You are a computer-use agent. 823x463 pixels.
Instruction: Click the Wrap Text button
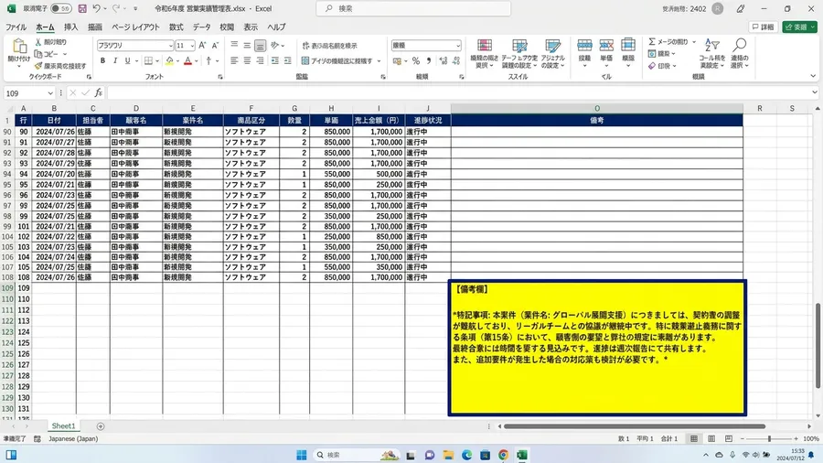click(329, 46)
